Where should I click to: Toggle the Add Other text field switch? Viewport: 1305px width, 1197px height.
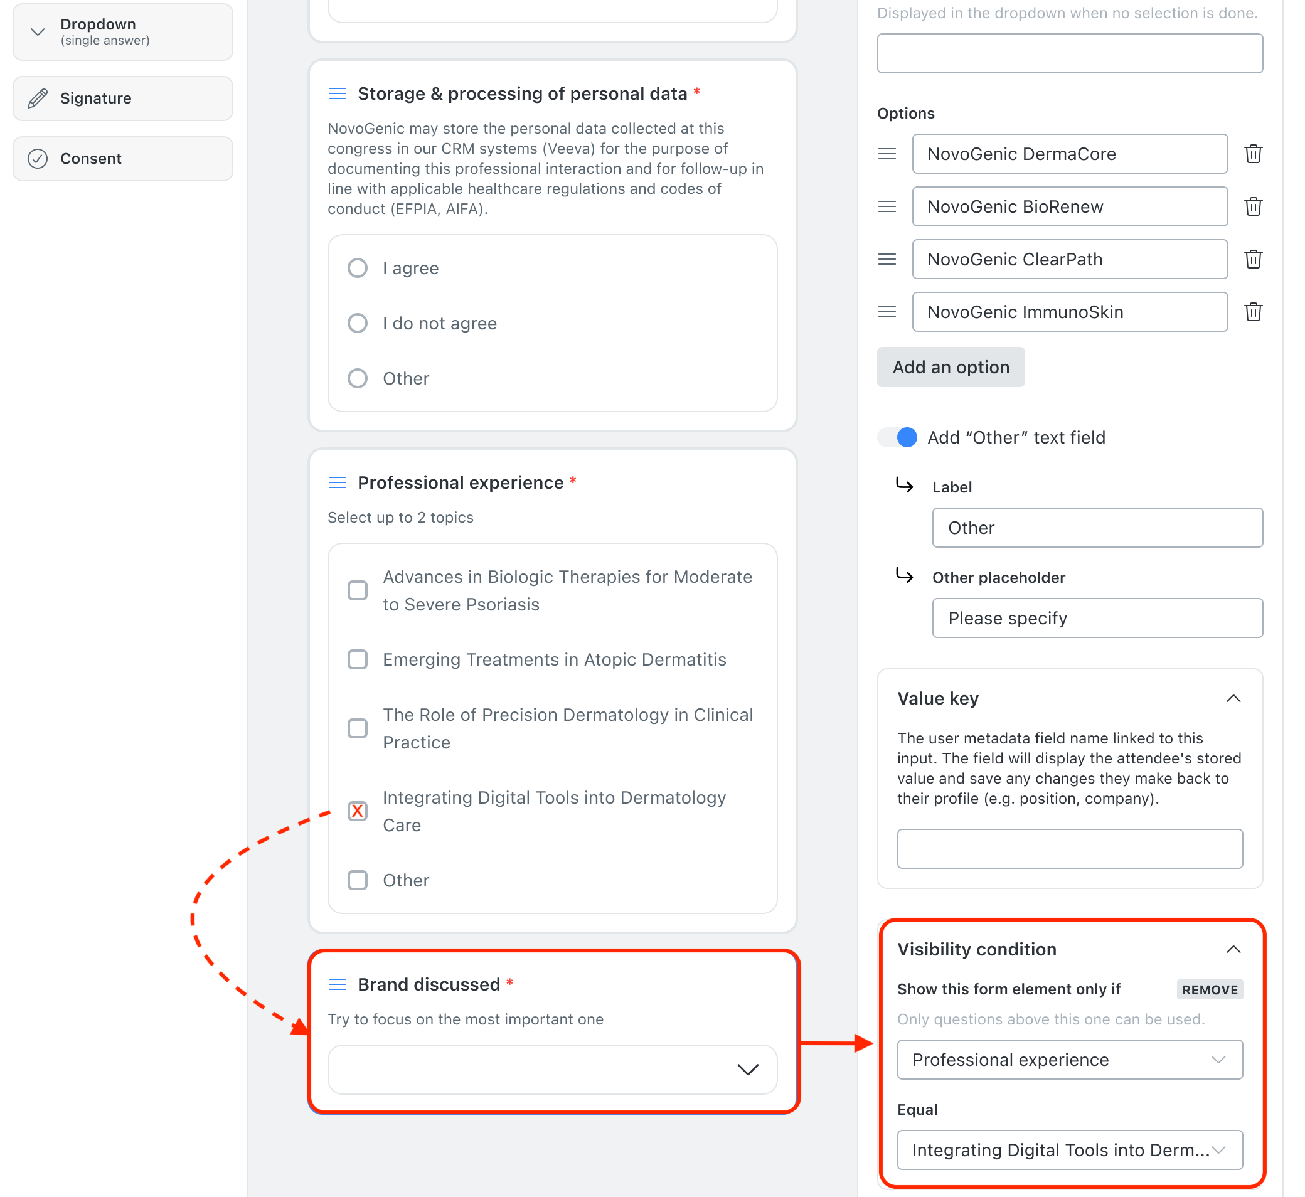[x=898, y=438]
